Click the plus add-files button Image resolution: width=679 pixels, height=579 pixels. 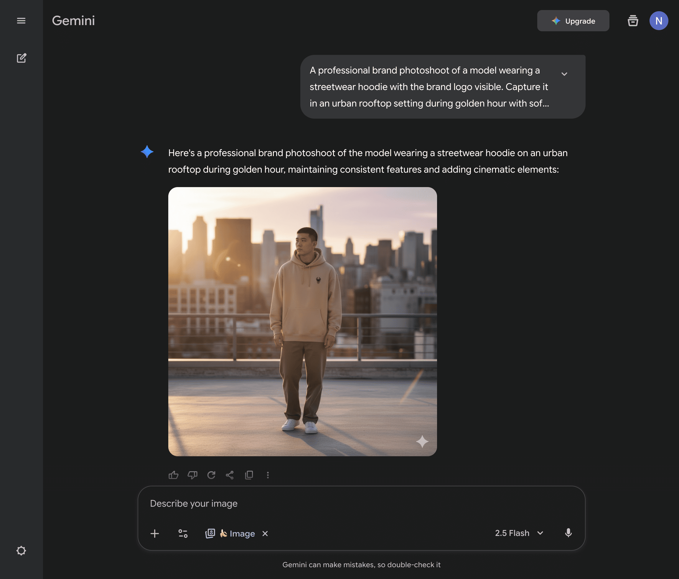(155, 533)
